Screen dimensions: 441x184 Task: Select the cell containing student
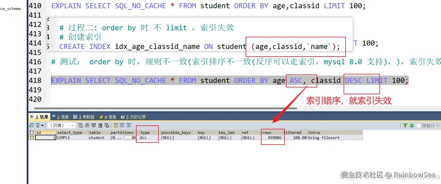pyautogui.click(x=99, y=138)
